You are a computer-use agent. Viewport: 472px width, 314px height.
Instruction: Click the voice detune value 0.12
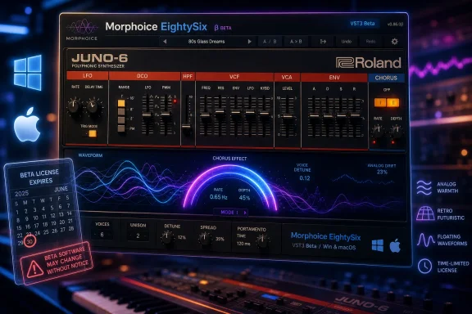click(305, 178)
